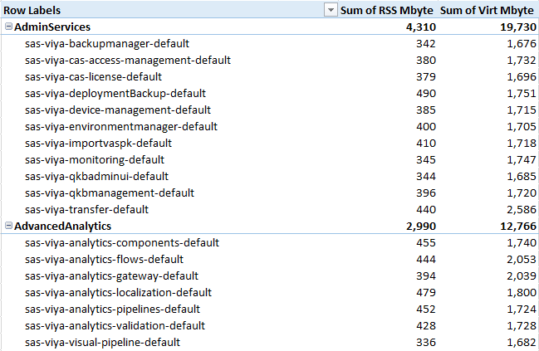This screenshot has height=351, width=539.
Task: Click sas-viya-analytics-pipelines-default row label
Action: 112,310
